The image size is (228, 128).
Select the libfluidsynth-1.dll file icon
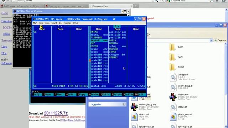coord(134,126)
